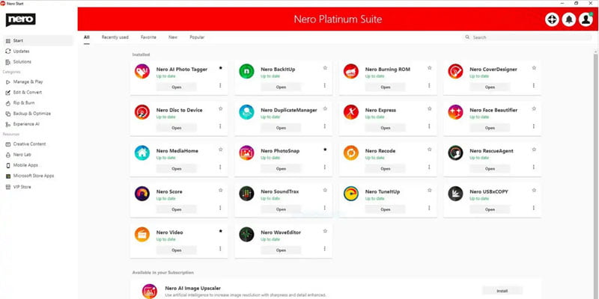Open more options menu for Nero MediaHome
This screenshot has height=299, width=599.
pos(220,167)
